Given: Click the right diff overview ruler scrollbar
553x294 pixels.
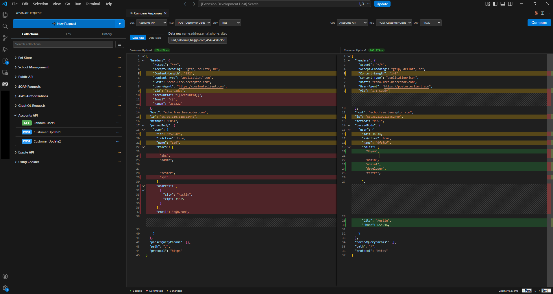Looking at the screenshot, I should [x=550, y=170].
